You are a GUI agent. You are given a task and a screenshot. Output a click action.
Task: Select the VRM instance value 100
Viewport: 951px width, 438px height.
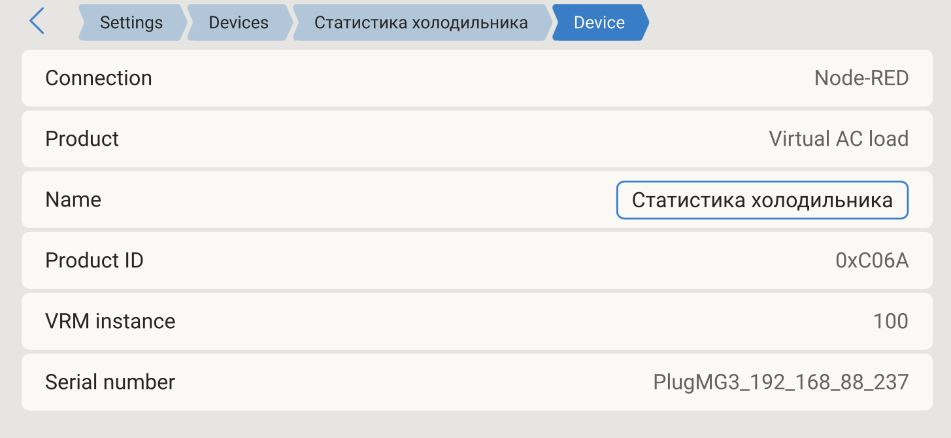click(890, 322)
